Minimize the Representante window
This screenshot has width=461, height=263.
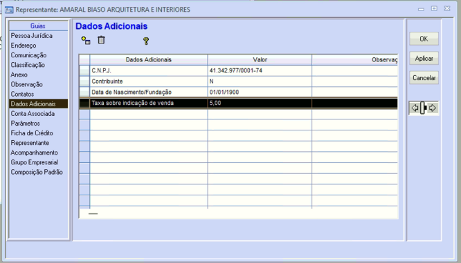tap(421, 9)
